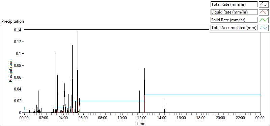Click the vertical Precipitation axis label
Screen dimensions: 270x126
click(x=10, y=71)
